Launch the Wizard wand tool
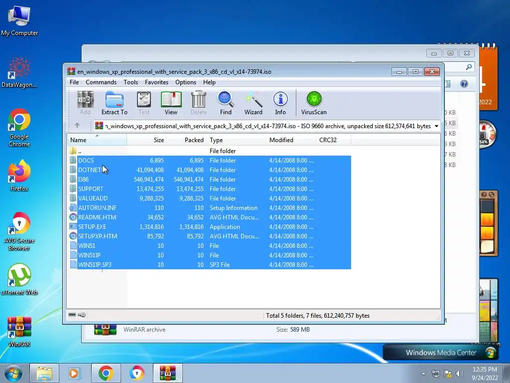Screen dimensions: 510x383 [x=254, y=103]
